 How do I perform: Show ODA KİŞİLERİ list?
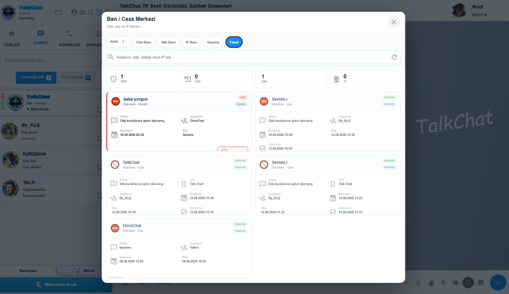(x=36, y=77)
